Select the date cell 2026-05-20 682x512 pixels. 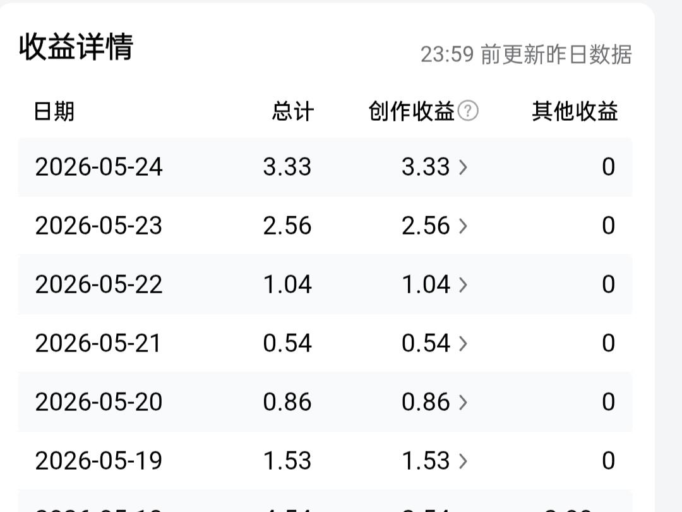(x=99, y=402)
